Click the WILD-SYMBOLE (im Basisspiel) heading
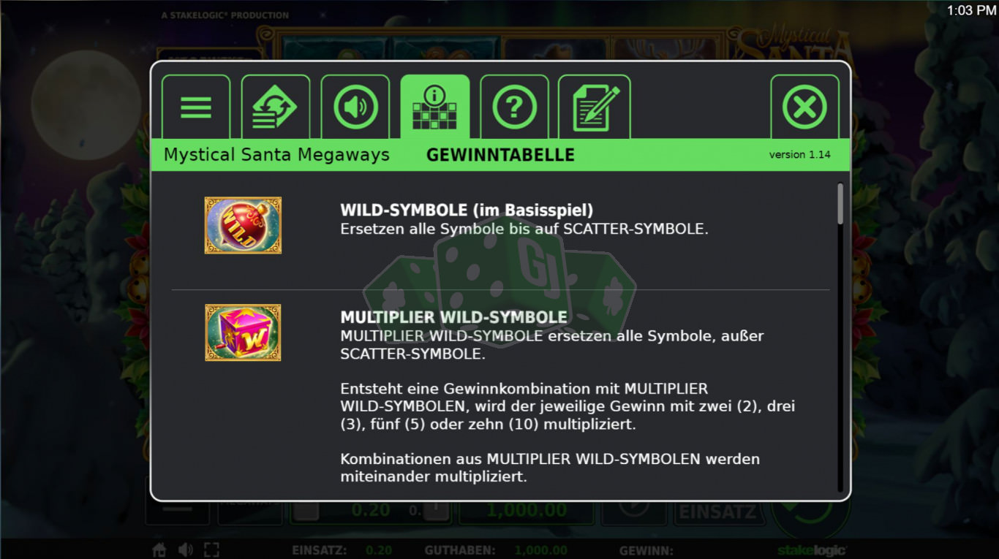Viewport: 999px width, 559px height. (467, 210)
